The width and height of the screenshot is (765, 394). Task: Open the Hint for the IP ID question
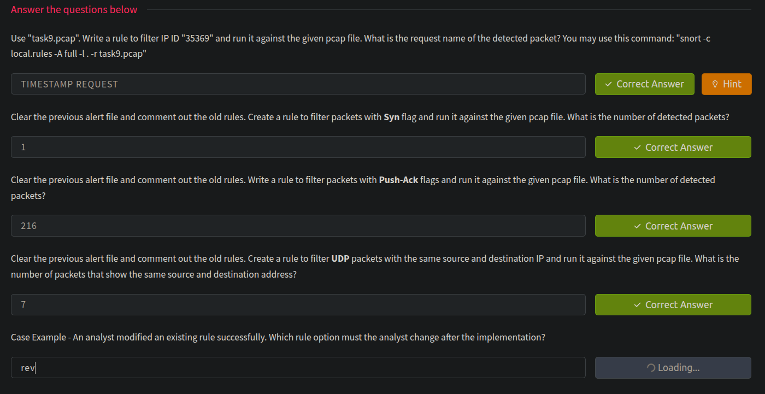point(726,84)
